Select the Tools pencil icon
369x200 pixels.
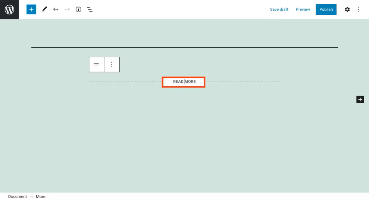tap(44, 9)
